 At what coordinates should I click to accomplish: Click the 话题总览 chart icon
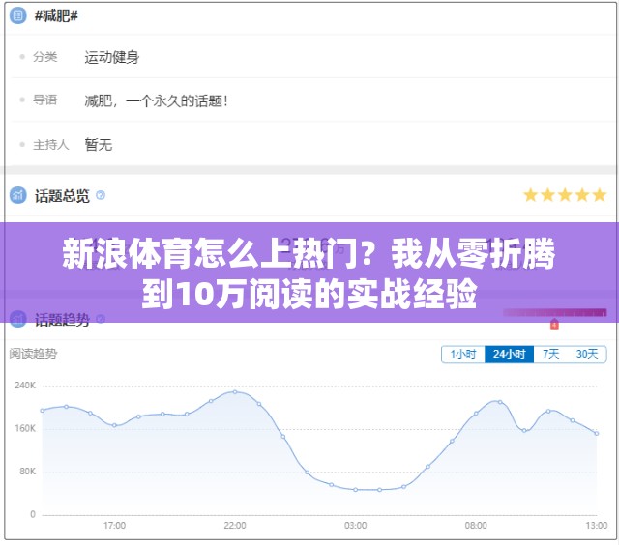click(x=17, y=195)
